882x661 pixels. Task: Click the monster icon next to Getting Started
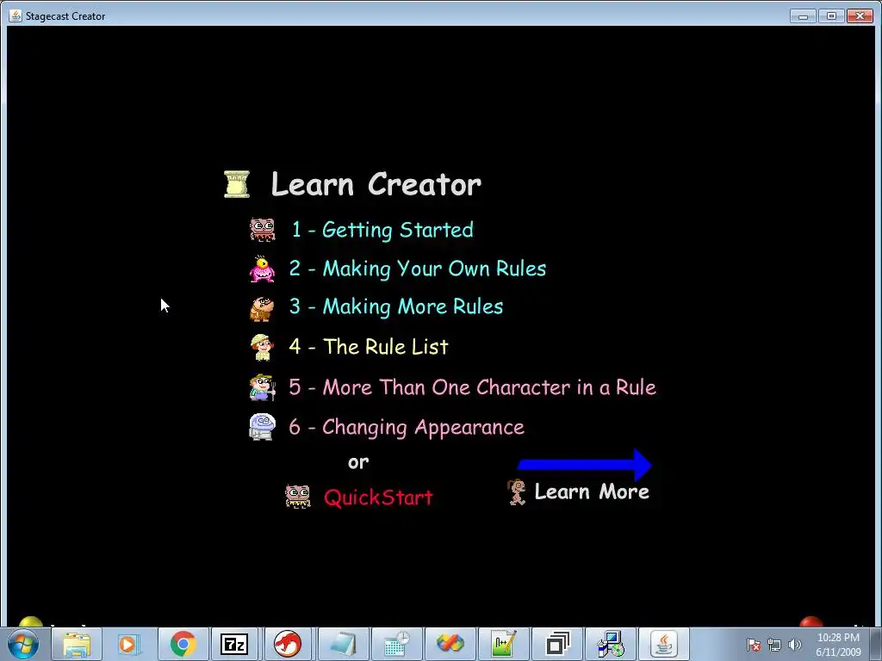coord(263,230)
